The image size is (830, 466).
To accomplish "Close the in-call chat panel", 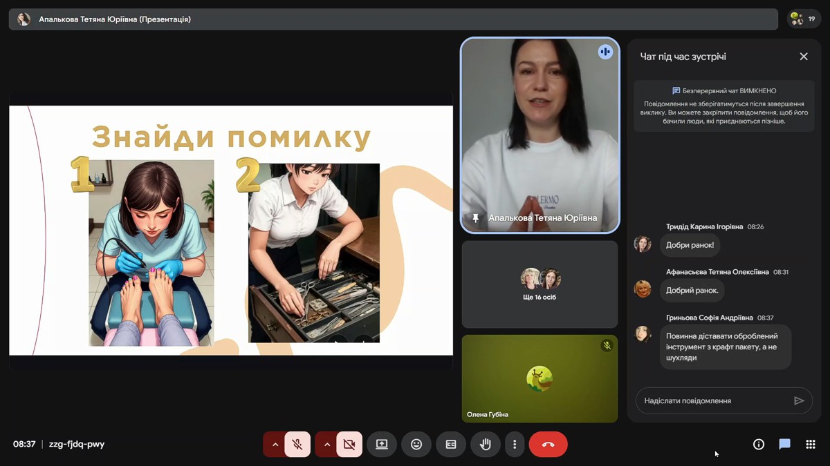I will 803,57.
